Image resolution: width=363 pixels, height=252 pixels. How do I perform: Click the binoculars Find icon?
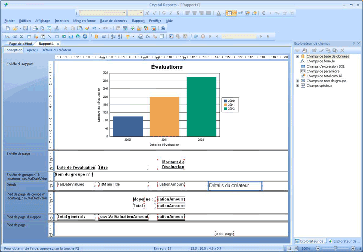click(x=162, y=28)
